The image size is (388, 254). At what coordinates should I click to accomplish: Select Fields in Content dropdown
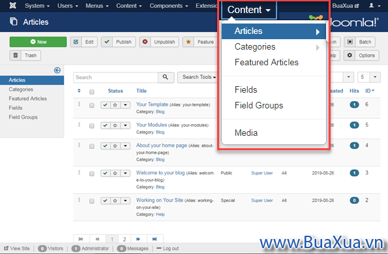(246, 89)
